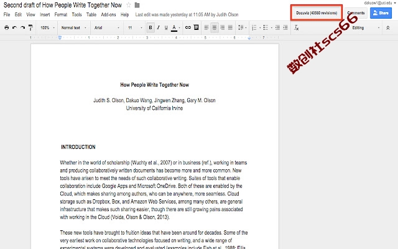Star this document
Image resolution: width=398 pixels, height=249 pixels.
coord(129,5)
